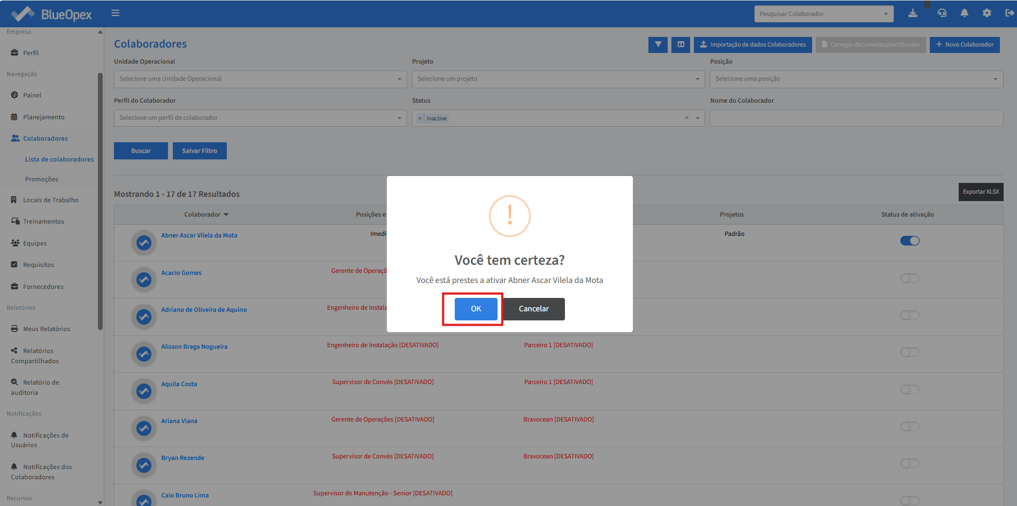1017x506 pixels.
Task: Expand the Status dropdown arrow
Action: [698, 118]
